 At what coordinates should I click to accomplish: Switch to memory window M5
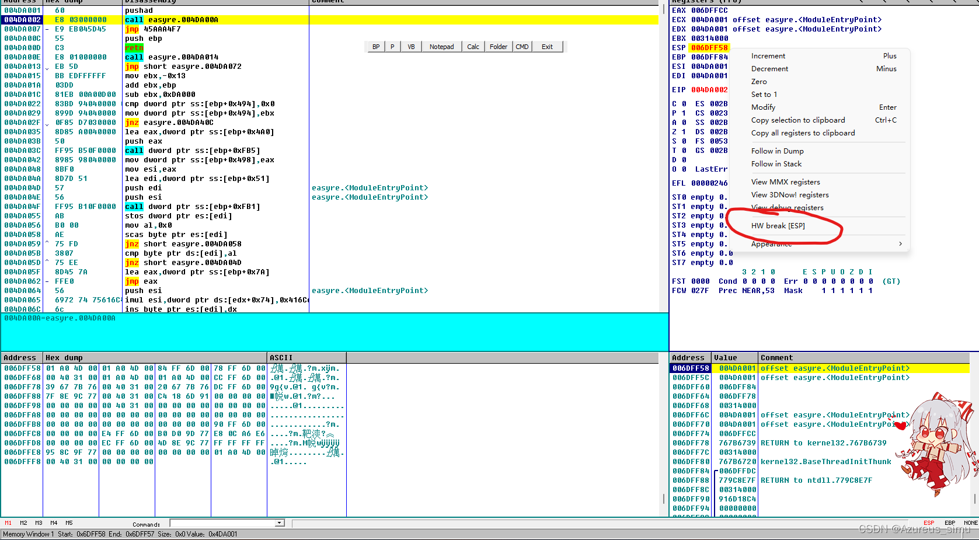69,523
